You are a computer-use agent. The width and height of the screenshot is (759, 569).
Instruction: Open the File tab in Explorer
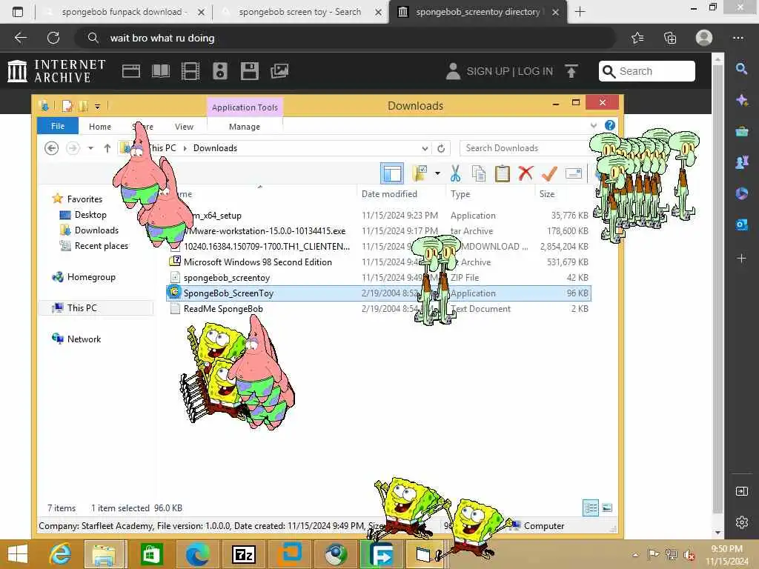[x=58, y=126]
